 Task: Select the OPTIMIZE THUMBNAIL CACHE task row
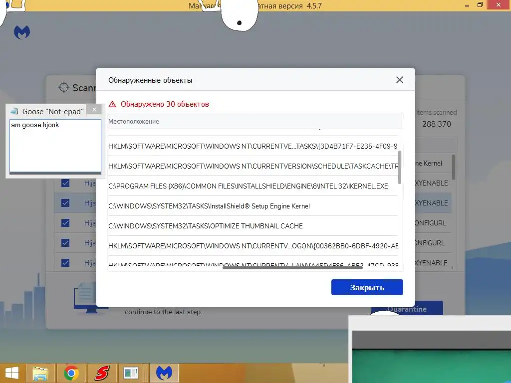click(253, 226)
